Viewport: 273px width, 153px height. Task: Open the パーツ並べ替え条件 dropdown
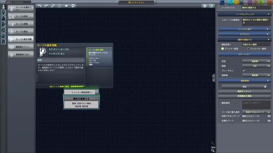click(256, 112)
